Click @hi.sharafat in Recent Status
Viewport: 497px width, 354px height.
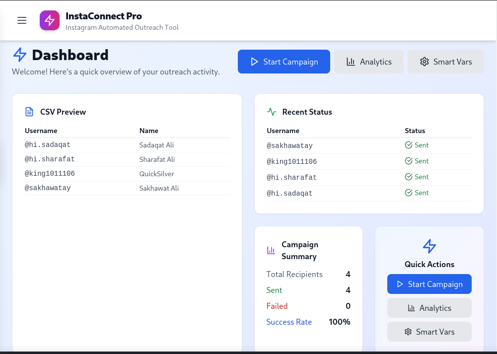[x=291, y=177]
